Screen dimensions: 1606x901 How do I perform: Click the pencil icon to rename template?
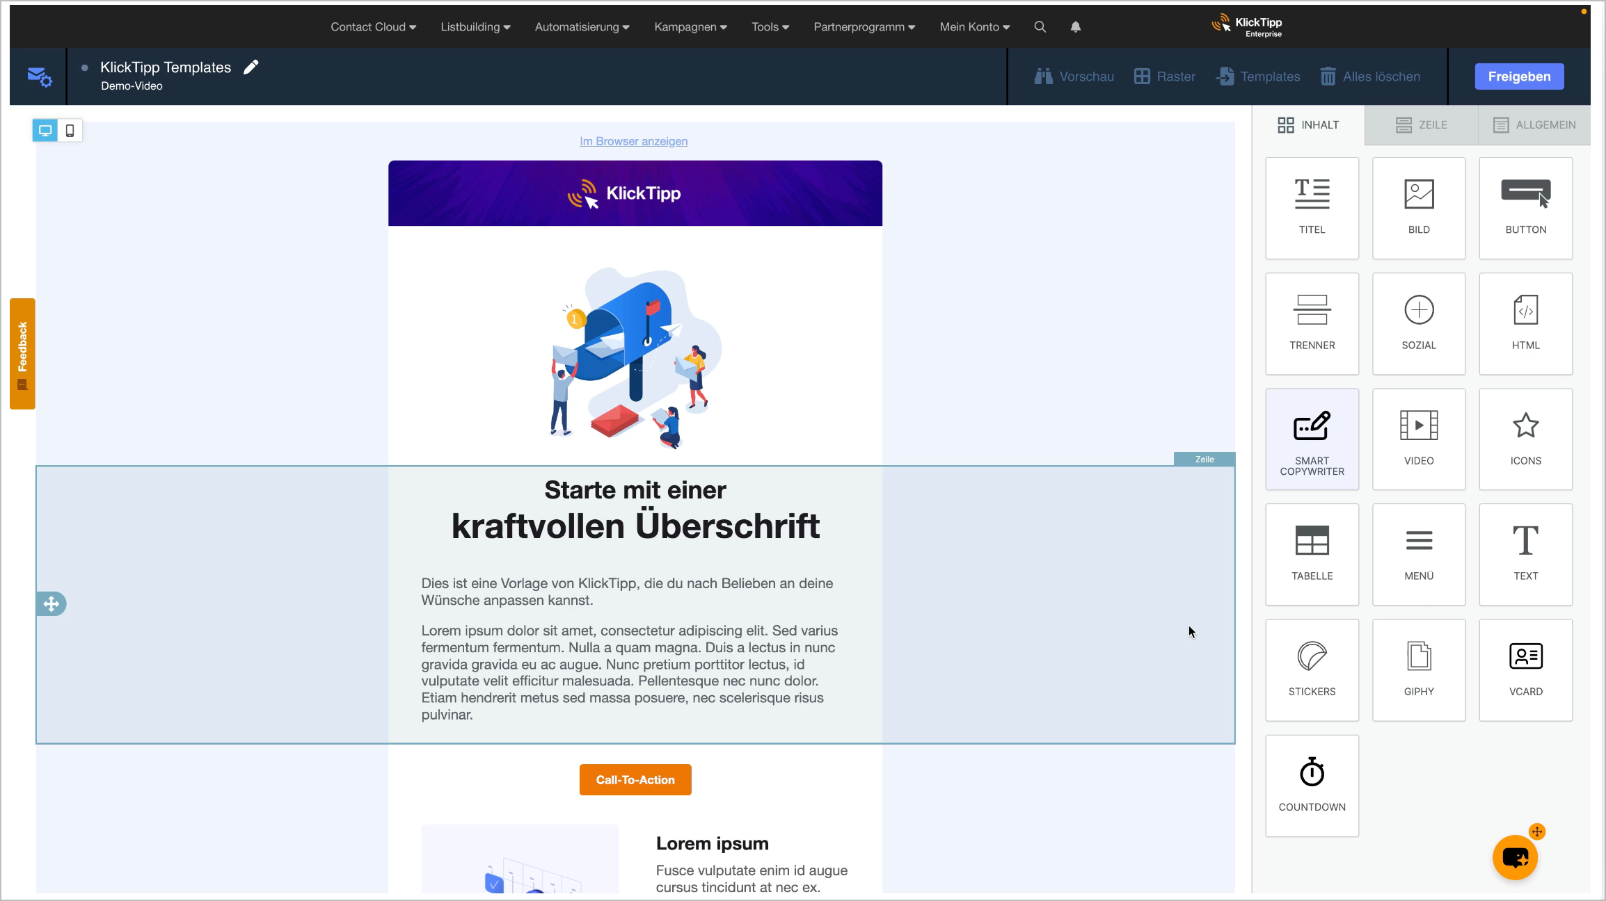tap(251, 67)
